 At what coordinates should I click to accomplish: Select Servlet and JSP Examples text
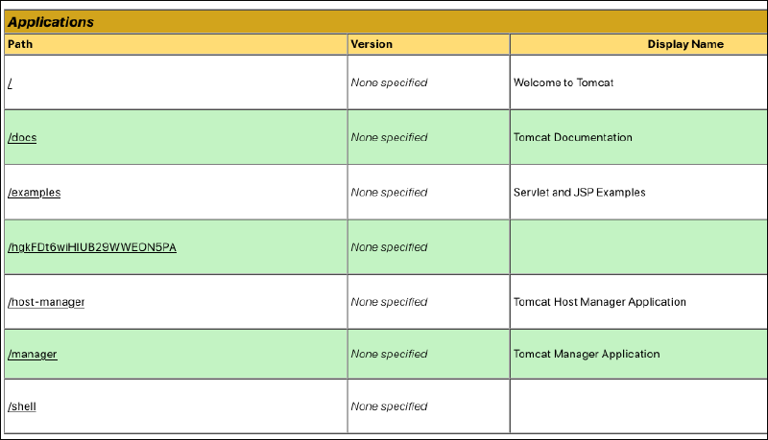580,193
